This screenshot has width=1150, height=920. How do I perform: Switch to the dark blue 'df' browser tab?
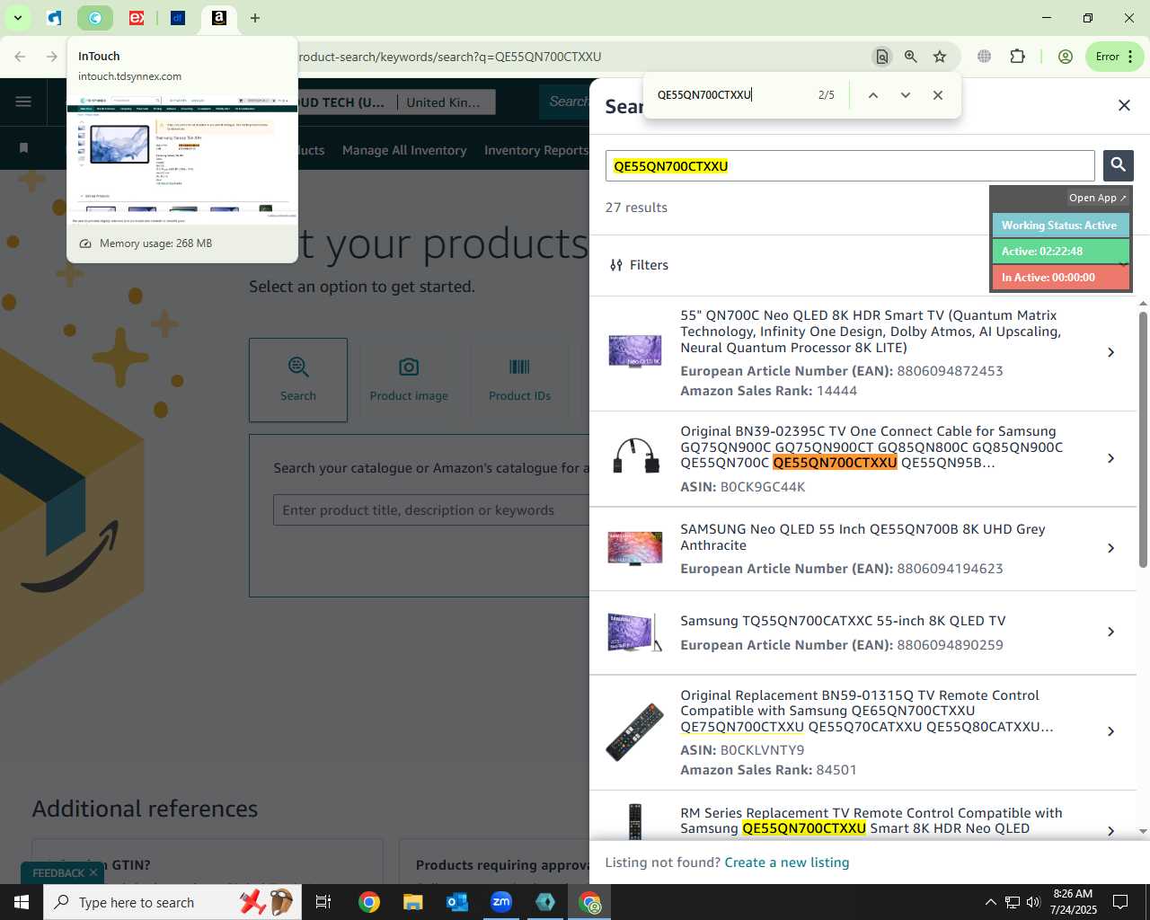click(178, 17)
